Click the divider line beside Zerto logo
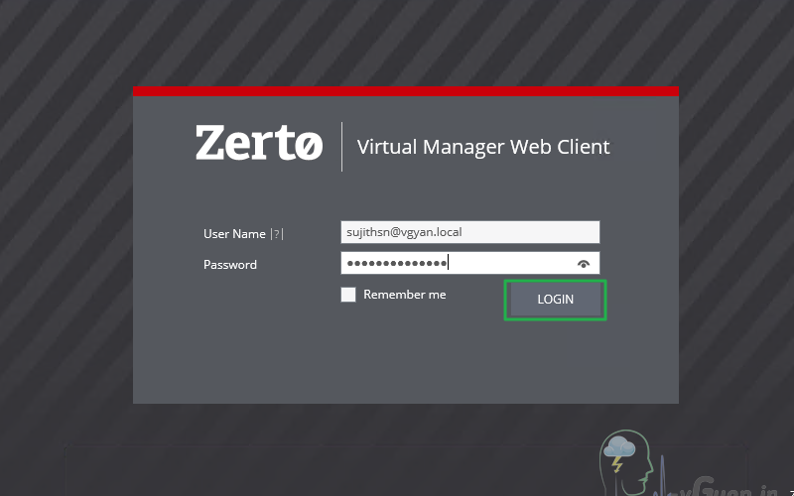The height and width of the screenshot is (496, 794). (342, 147)
